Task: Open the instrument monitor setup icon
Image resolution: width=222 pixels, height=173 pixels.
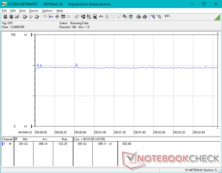Action: pyautogui.click(x=95, y=17)
